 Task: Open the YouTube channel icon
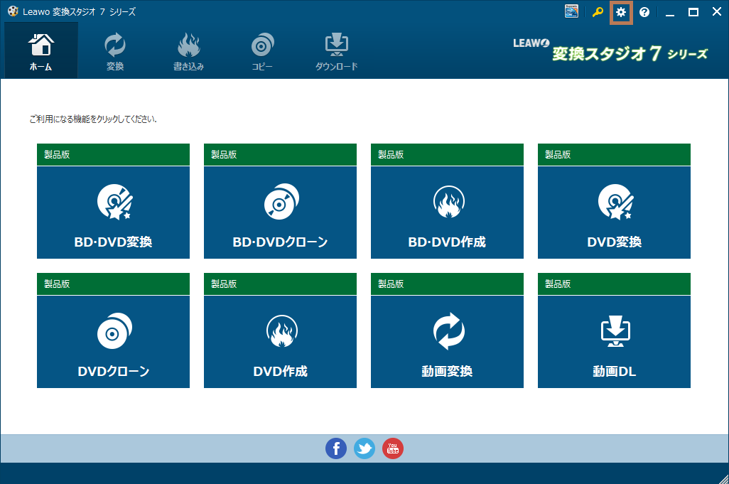pyautogui.click(x=393, y=448)
